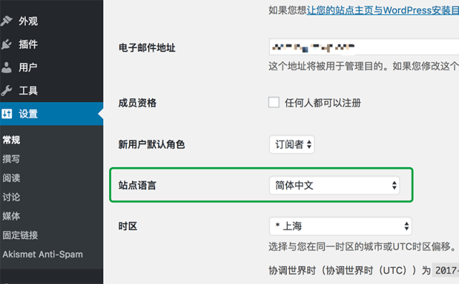Viewport: 459px width, 284px height.
Task: Click the Users (用户) person icon
Action: tap(6, 67)
